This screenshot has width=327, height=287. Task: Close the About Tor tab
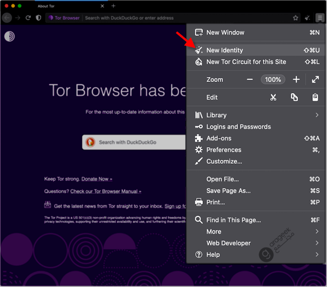pyautogui.click(x=102, y=6)
